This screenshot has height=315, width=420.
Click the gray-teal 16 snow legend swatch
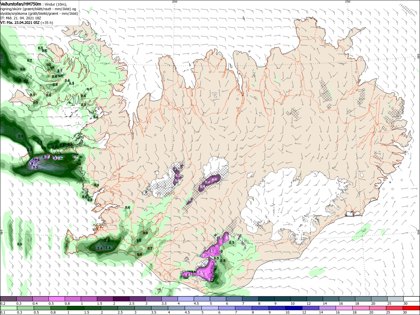click(347, 299)
